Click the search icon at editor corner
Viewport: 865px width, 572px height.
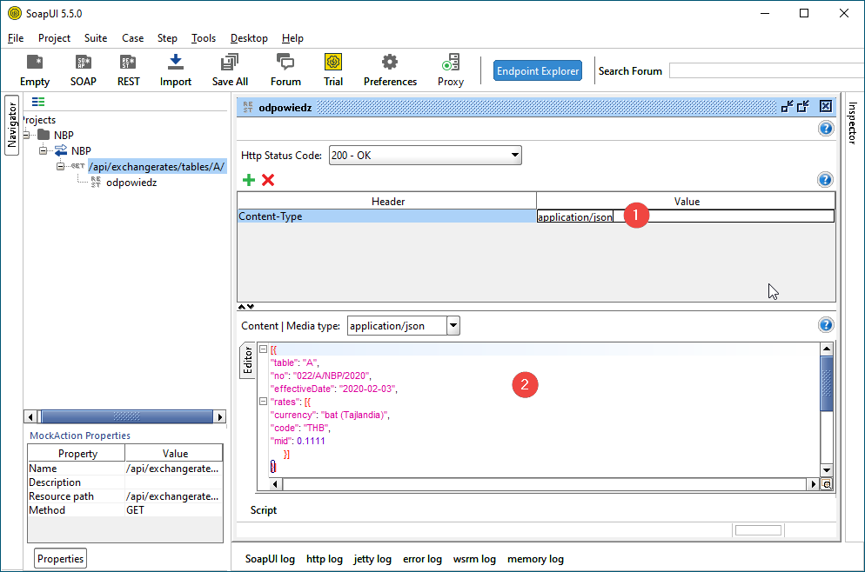pos(827,484)
